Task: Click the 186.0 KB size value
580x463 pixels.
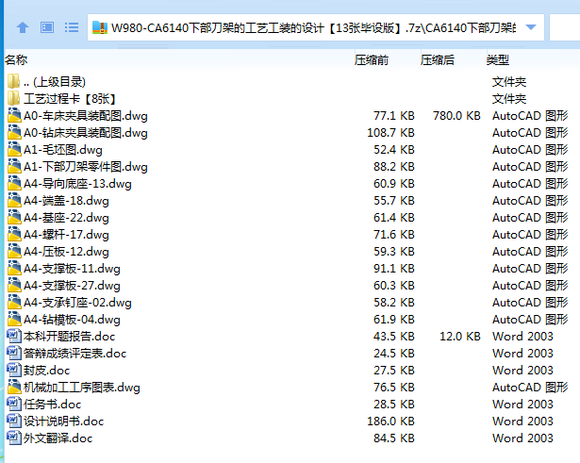Action: click(390, 422)
